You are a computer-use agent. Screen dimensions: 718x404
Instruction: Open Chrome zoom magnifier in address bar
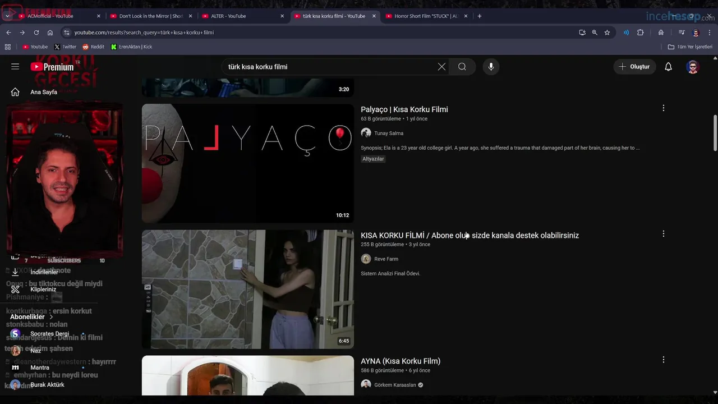(595, 33)
